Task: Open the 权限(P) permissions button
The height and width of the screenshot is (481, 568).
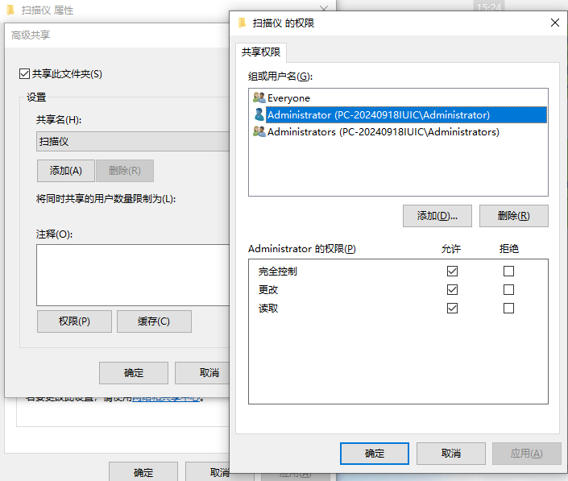Action: [73, 321]
